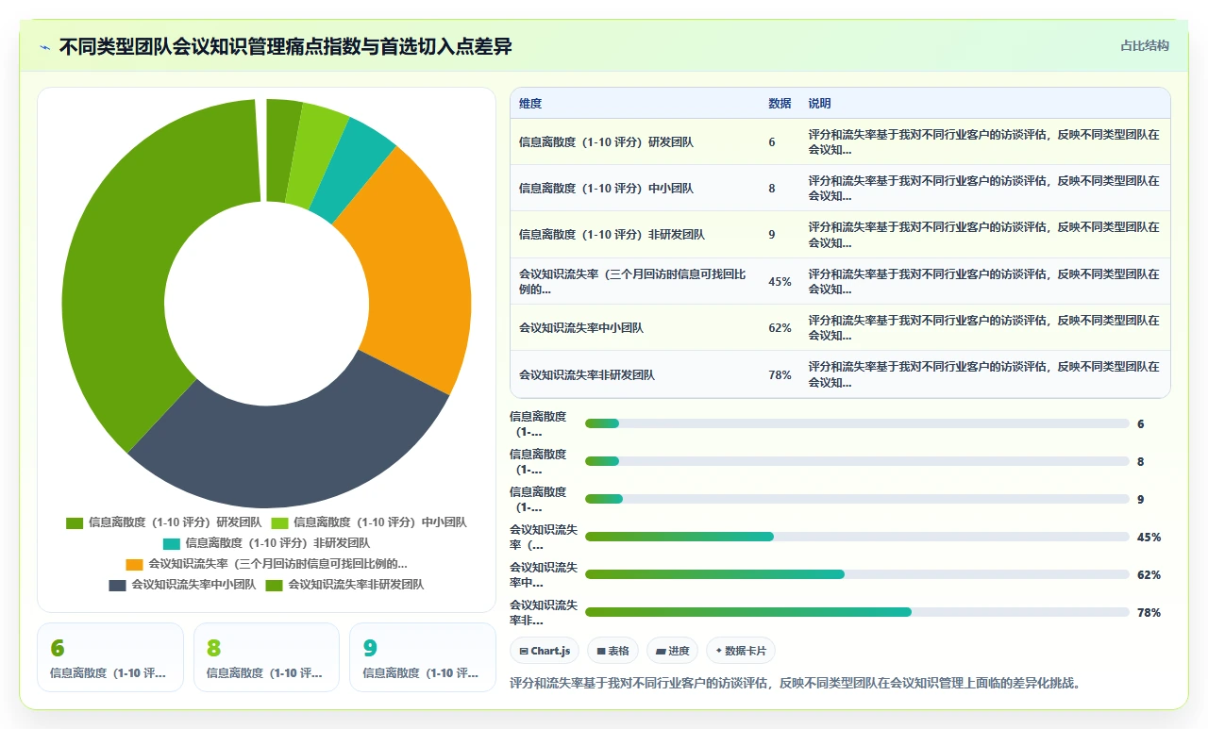Click the 占比结构 label in header
1208x729 pixels.
pos(1144,45)
